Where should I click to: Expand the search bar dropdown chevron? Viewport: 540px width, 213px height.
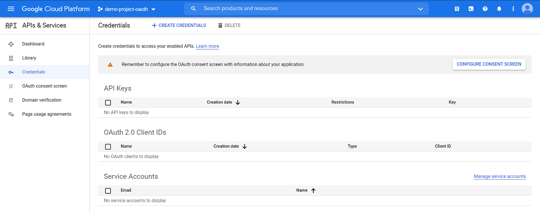pos(420,9)
